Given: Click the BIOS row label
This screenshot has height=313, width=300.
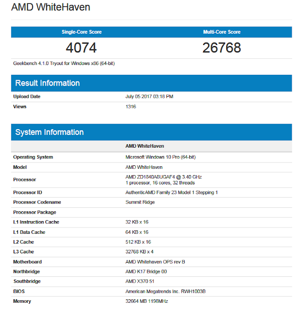Looking at the screenshot, I should pyautogui.click(x=19, y=291).
